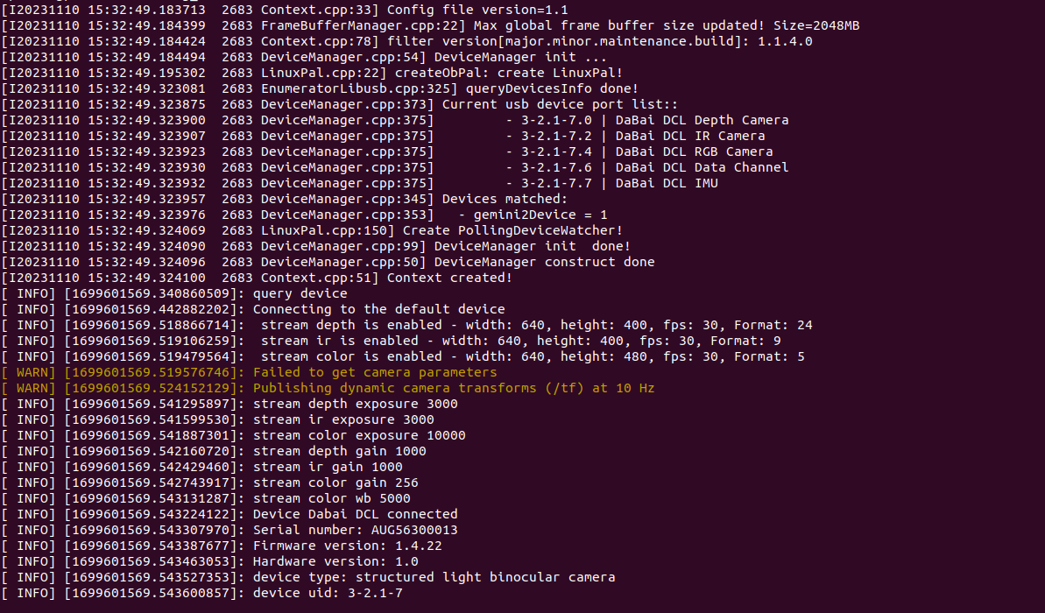This screenshot has height=613, width=1045.
Task: Click the 'DaBai DCL RGB Camera' entry
Action: coord(694,151)
